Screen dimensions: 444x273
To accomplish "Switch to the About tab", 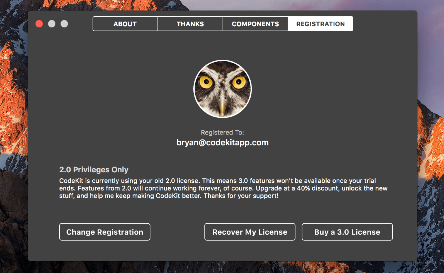I will (125, 24).
